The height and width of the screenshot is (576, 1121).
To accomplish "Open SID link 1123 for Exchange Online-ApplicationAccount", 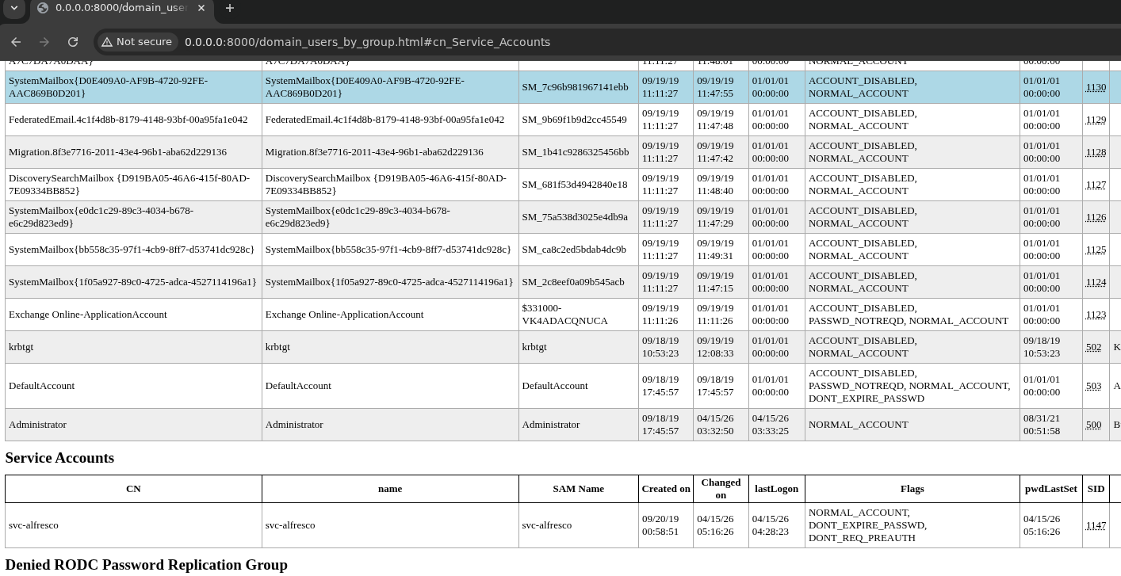I will (1096, 315).
